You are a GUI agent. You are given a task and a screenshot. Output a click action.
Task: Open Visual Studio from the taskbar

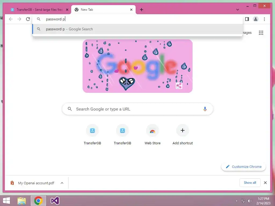click(55, 201)
